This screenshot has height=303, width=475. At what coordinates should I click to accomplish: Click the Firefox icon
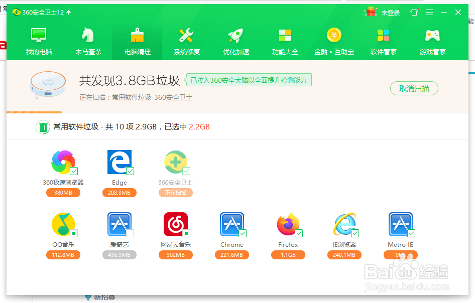coord(288,224)
